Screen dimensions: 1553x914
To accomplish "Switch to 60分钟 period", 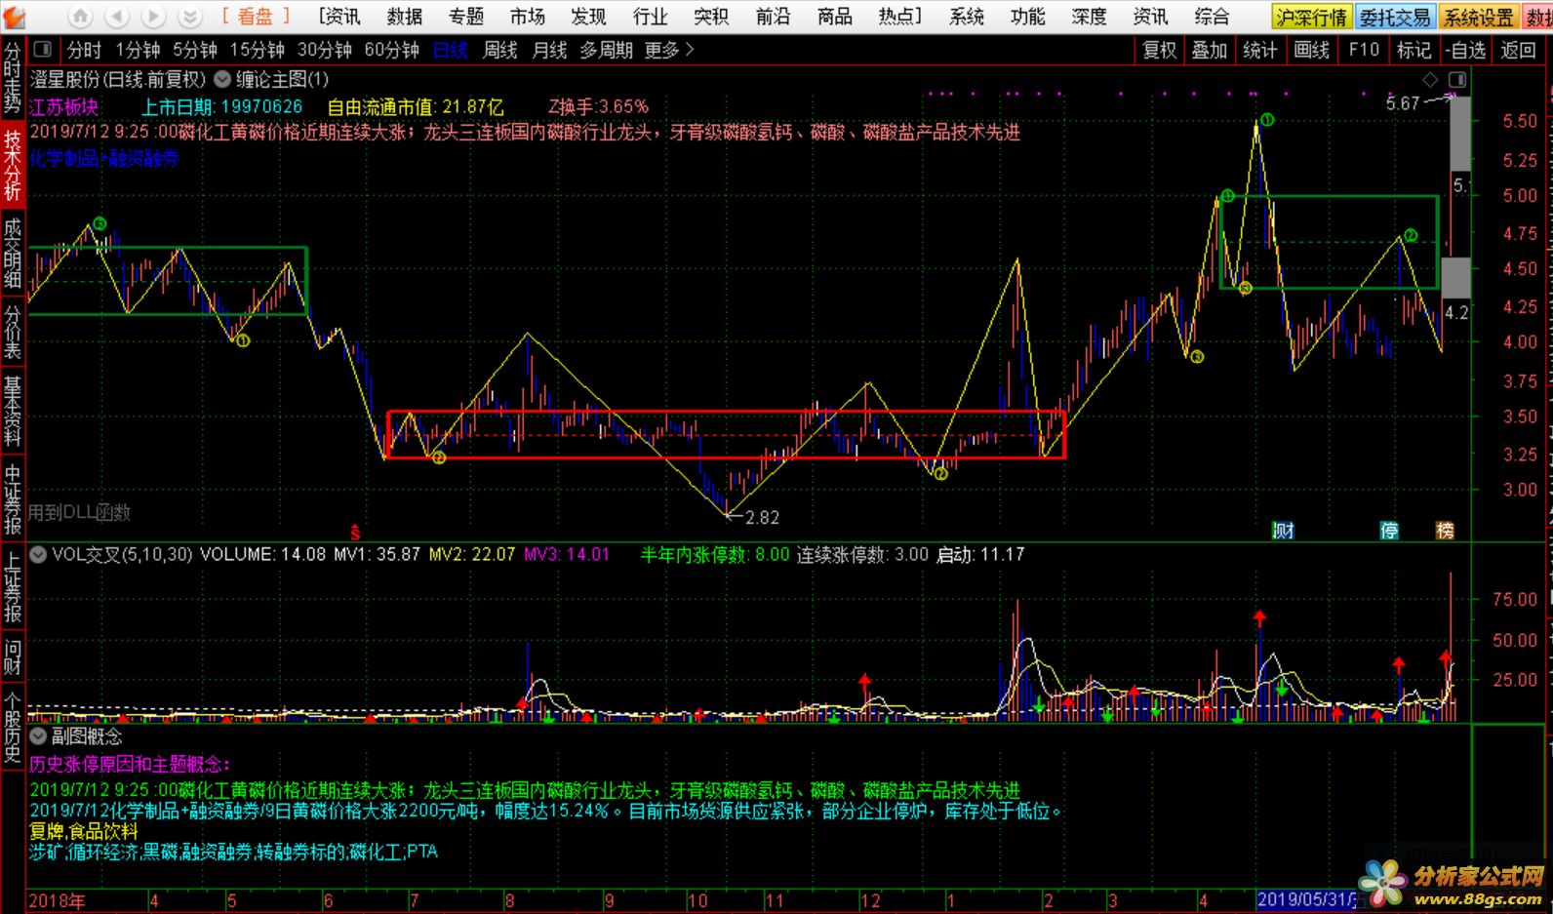I will coord(391,50).
